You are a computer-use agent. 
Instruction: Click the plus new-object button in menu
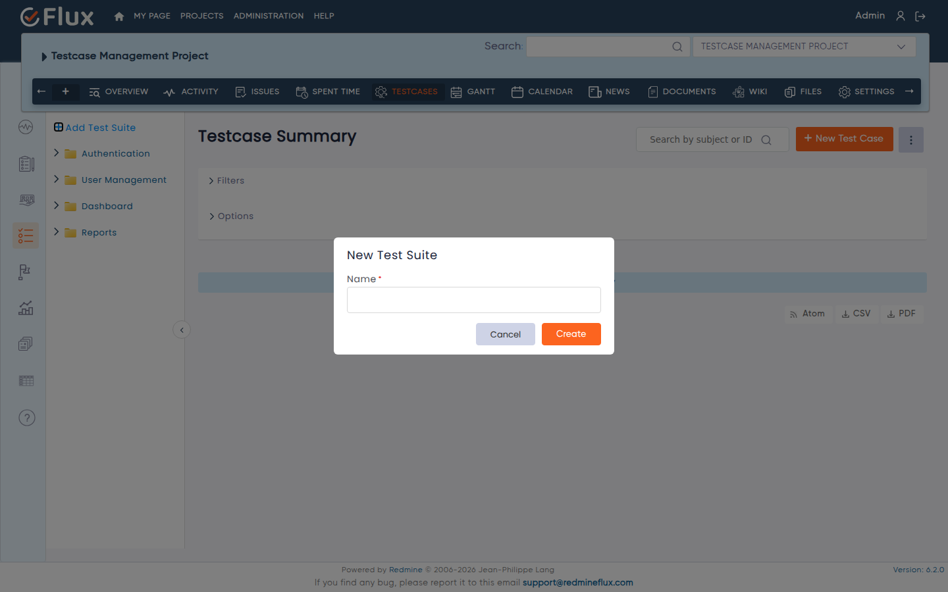coord(66,91)
